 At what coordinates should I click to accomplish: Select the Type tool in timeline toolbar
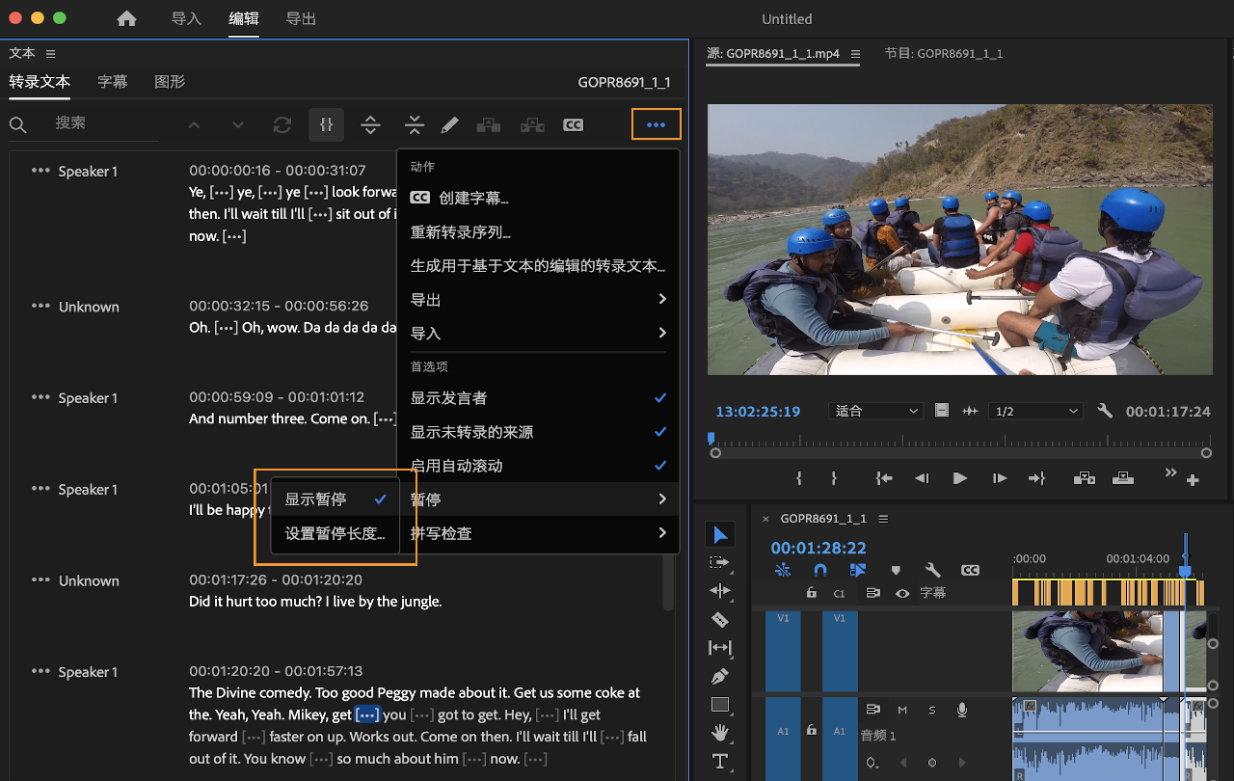coord(720,761)
